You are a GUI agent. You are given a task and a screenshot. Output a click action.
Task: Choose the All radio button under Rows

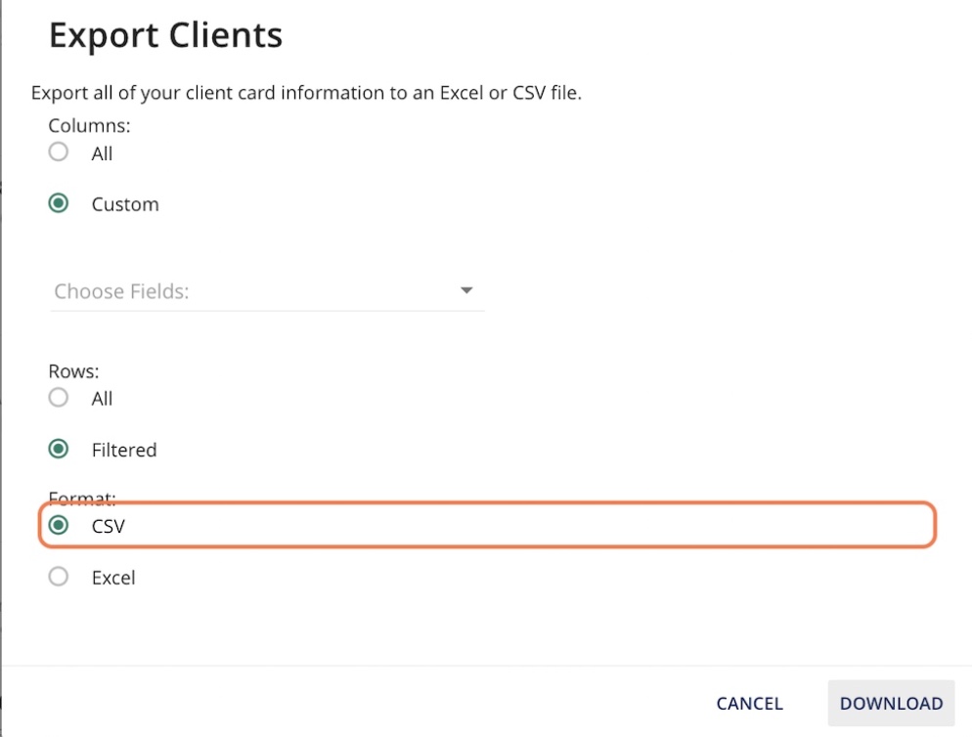[x=59, y=397]
